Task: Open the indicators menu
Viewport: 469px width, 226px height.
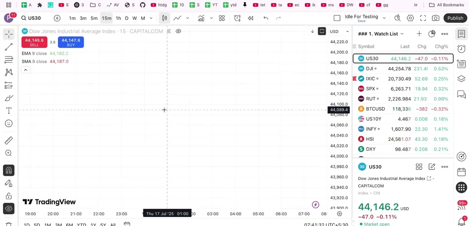Action: [201, 18]
